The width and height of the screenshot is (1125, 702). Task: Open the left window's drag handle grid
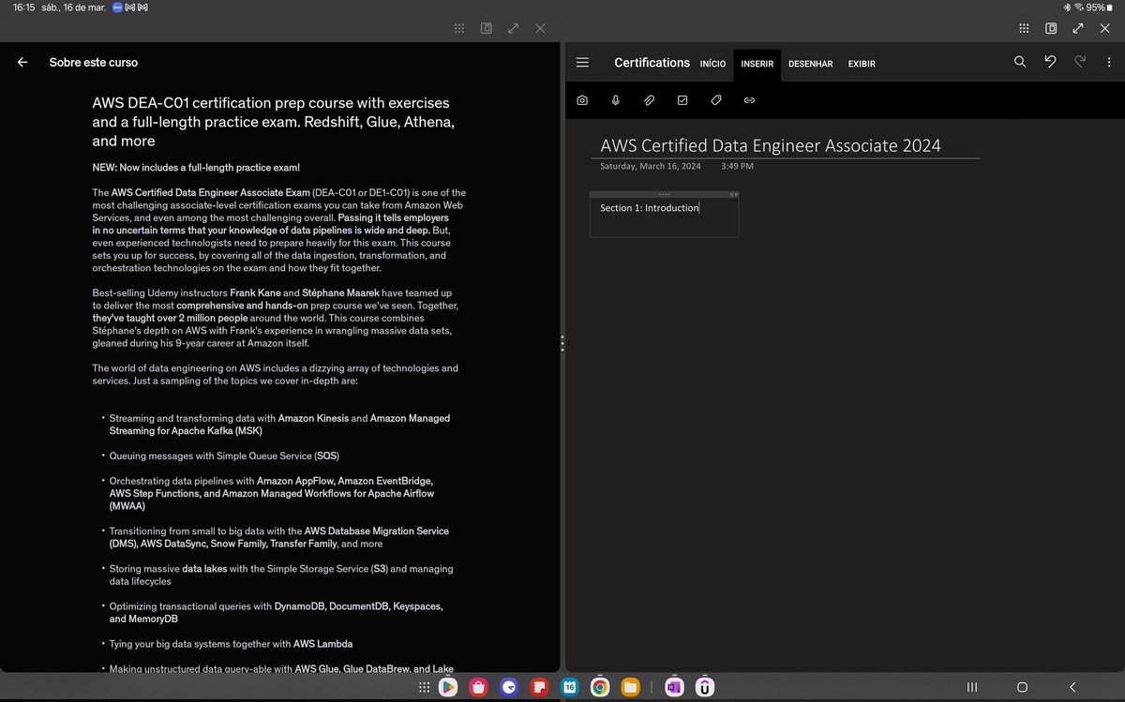click(x=459, y=28)
